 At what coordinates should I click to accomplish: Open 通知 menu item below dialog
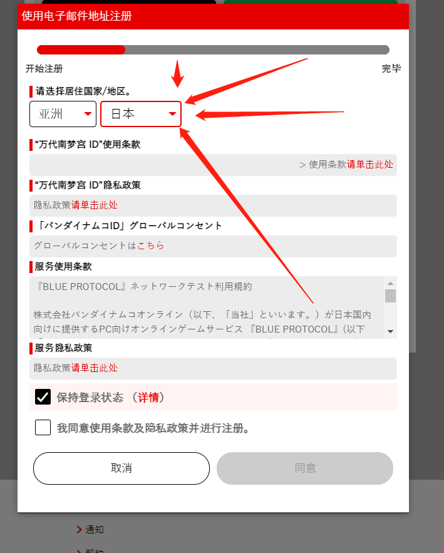[x=95, y=529]
